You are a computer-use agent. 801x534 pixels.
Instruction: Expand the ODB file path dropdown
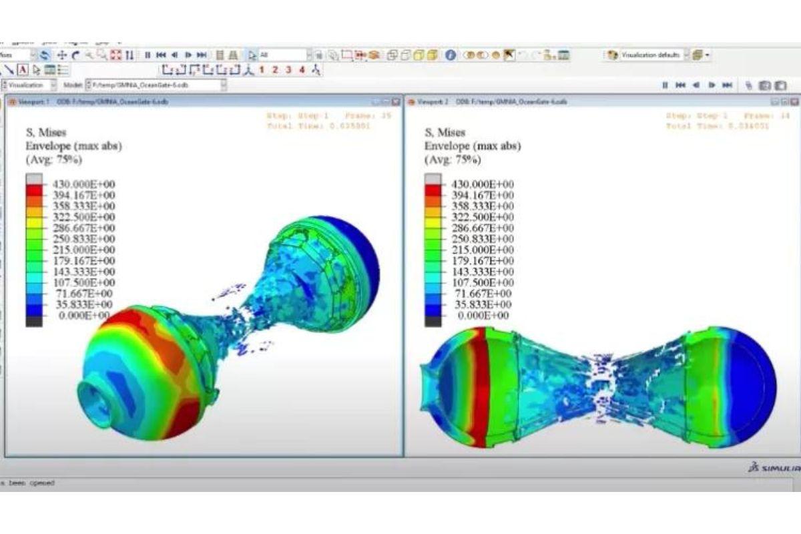(x=224, y=85)
